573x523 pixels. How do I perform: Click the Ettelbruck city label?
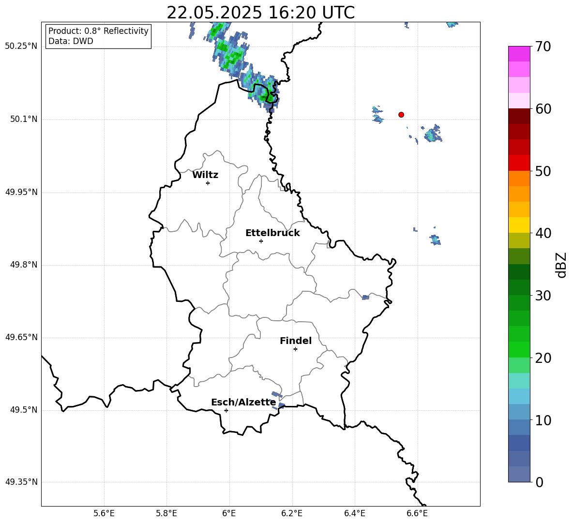pyautogui.click(x=272, y=233)
